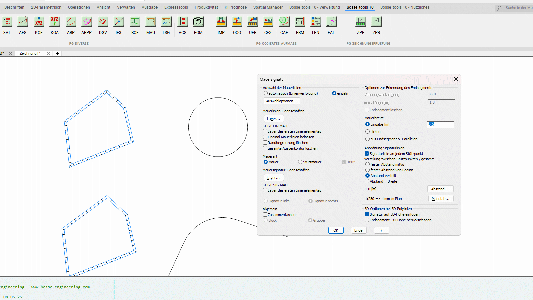Open Layer... under Mauerlinien-Eigenschaften
The height and width of the screenshot is (300, 533).
click(273, 119)
